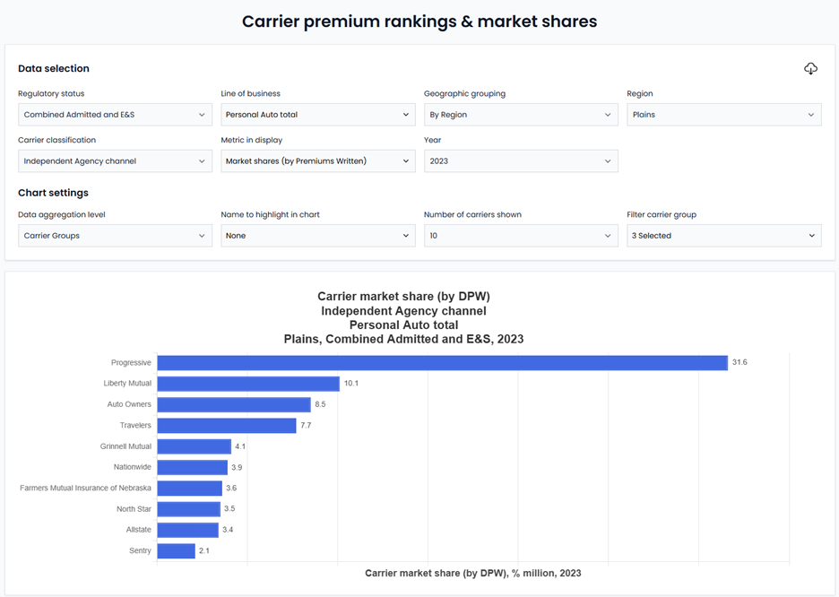Click the page title Carrier premium rankings

pos(419,22)
